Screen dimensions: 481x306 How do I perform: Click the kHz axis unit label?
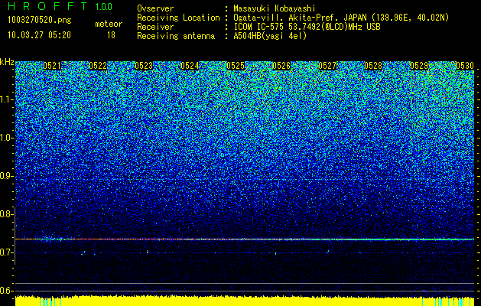coord(7,62)
